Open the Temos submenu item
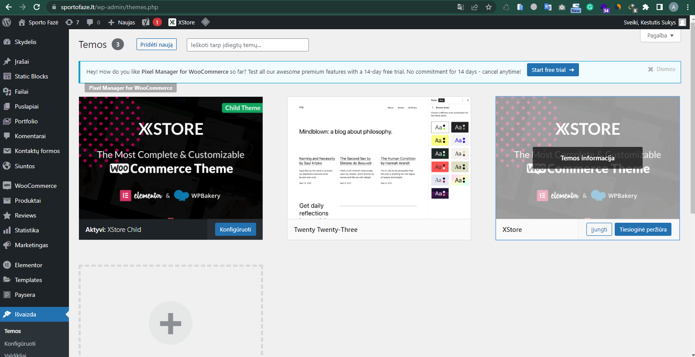 coord(13,331)
